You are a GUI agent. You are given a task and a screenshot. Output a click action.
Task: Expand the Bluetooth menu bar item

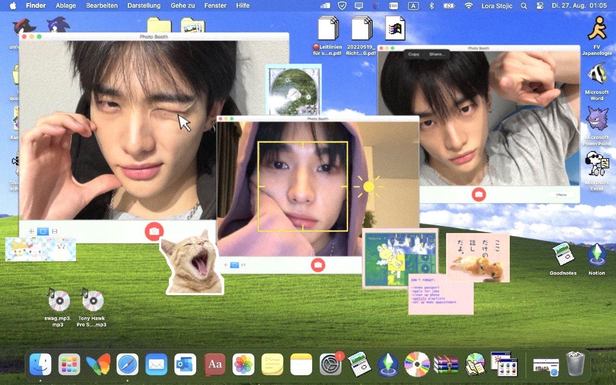[432, 6]
